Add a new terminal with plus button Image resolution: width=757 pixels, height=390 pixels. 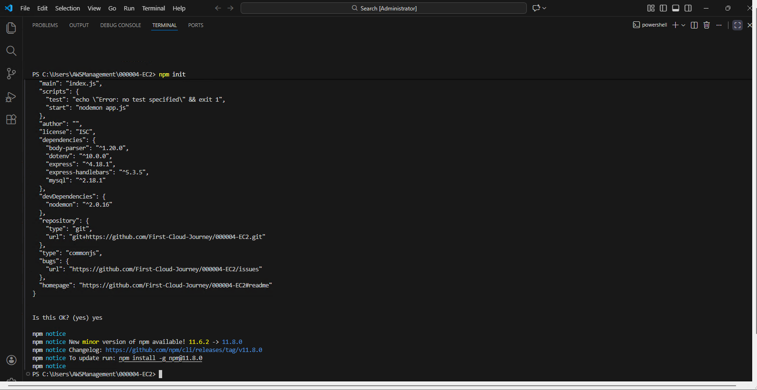click(x=675, y=25)
